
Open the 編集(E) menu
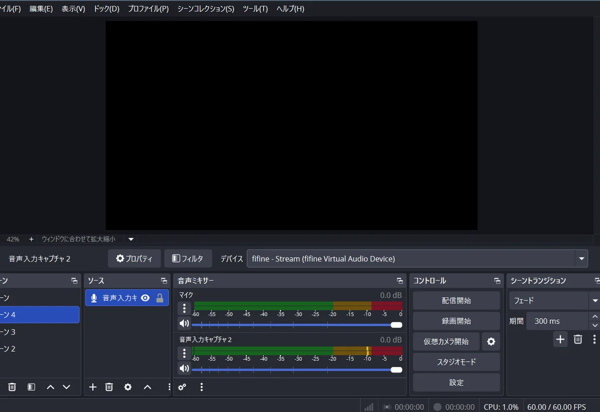coord(41,8)
